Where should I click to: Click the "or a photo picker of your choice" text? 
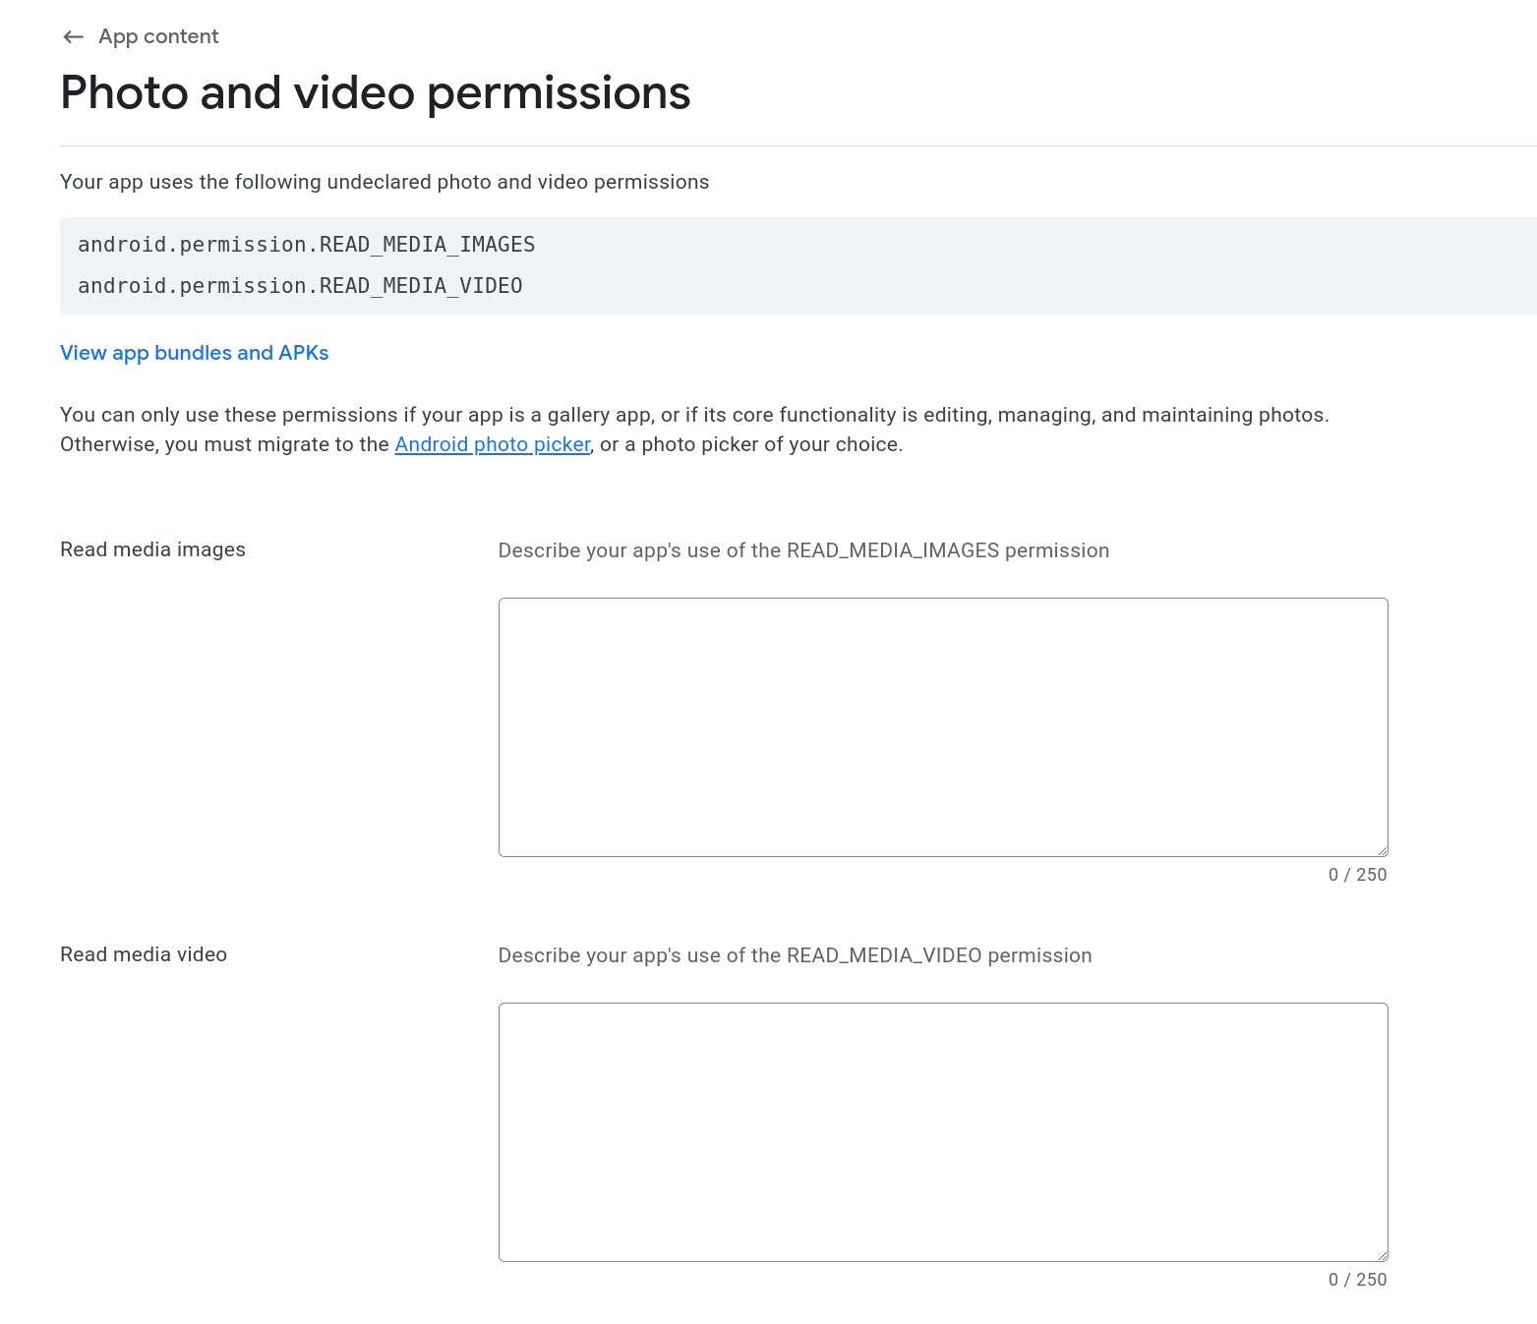click(752, 444)
